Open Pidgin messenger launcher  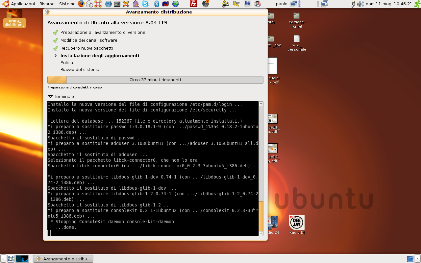(x=136, y=4)
